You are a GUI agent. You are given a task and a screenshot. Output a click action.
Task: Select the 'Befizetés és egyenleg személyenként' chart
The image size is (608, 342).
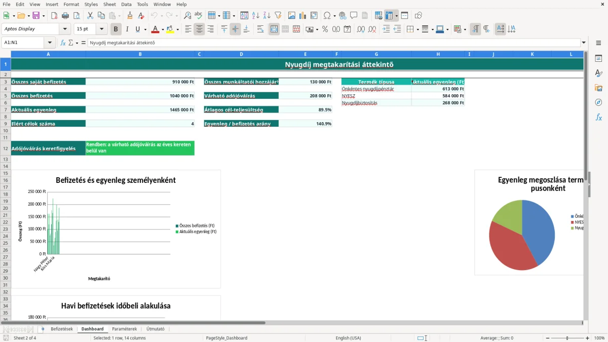pos(116,229)
